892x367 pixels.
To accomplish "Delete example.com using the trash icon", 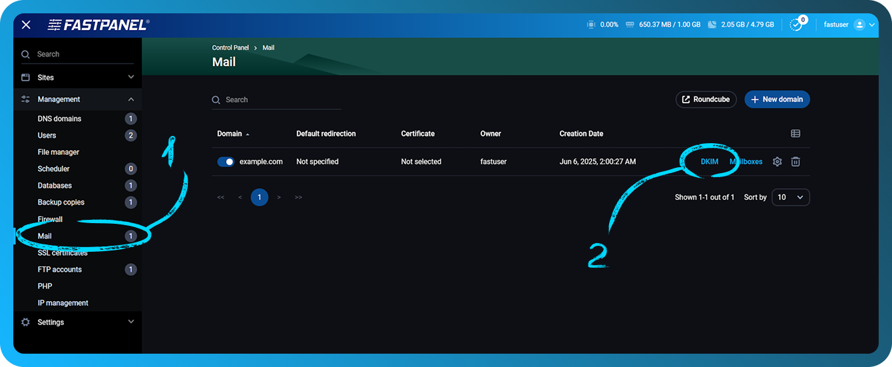I will coord(795,162).
